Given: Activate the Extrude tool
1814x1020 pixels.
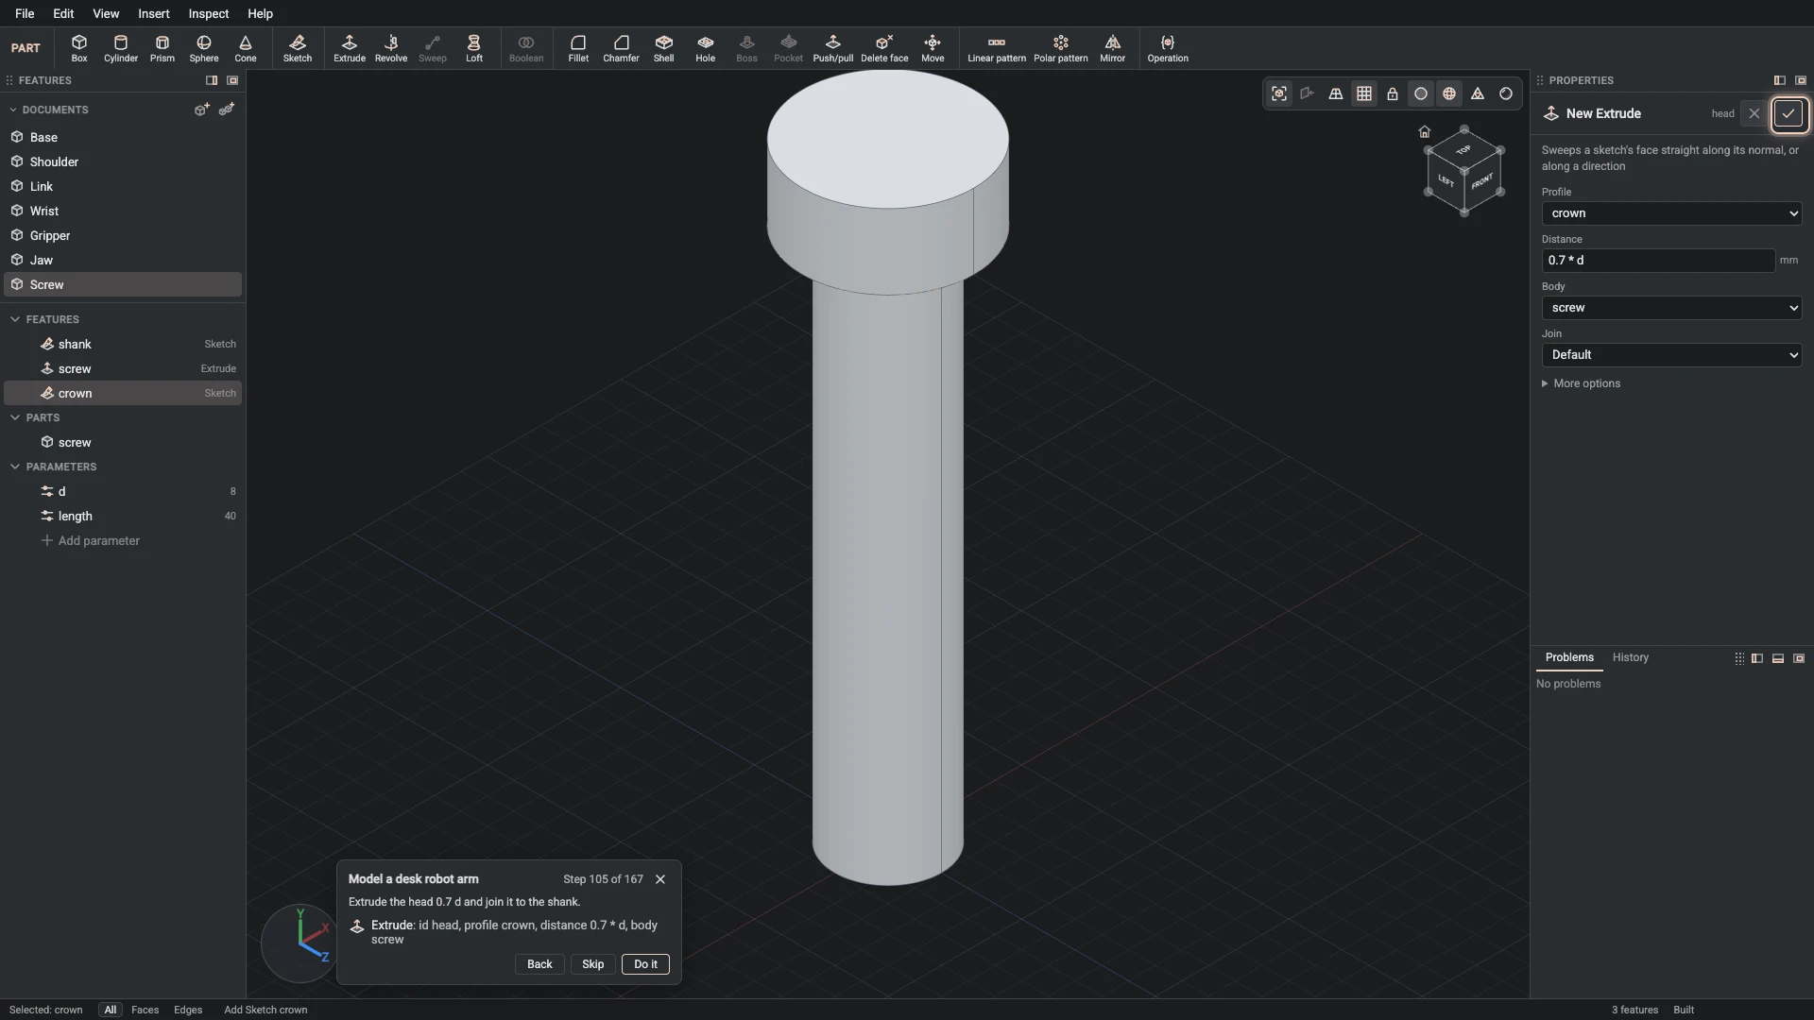Looking at the screenshot, I should [x=350, y=48].
